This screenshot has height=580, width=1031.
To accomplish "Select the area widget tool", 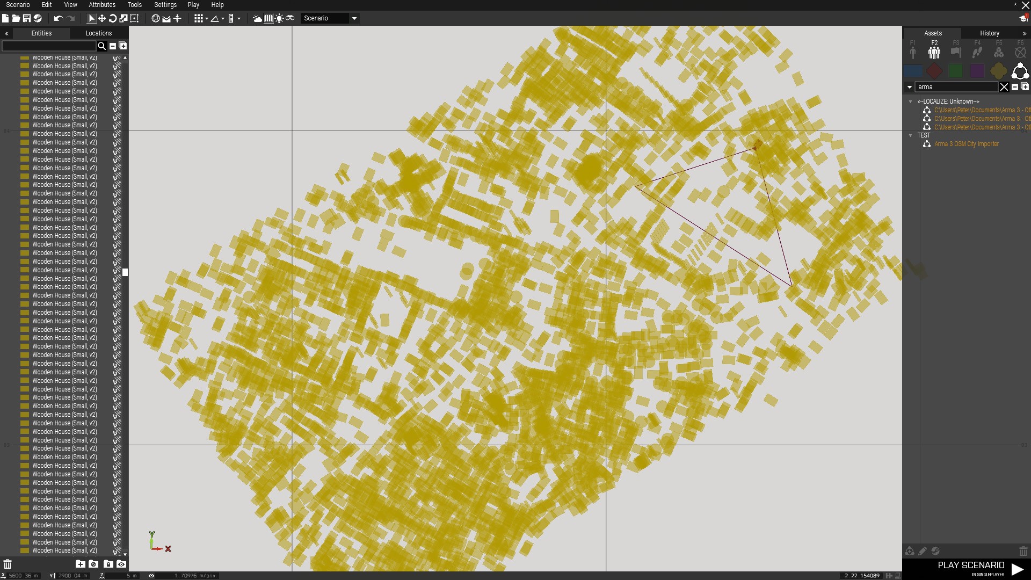I will [x=135, y=18].
